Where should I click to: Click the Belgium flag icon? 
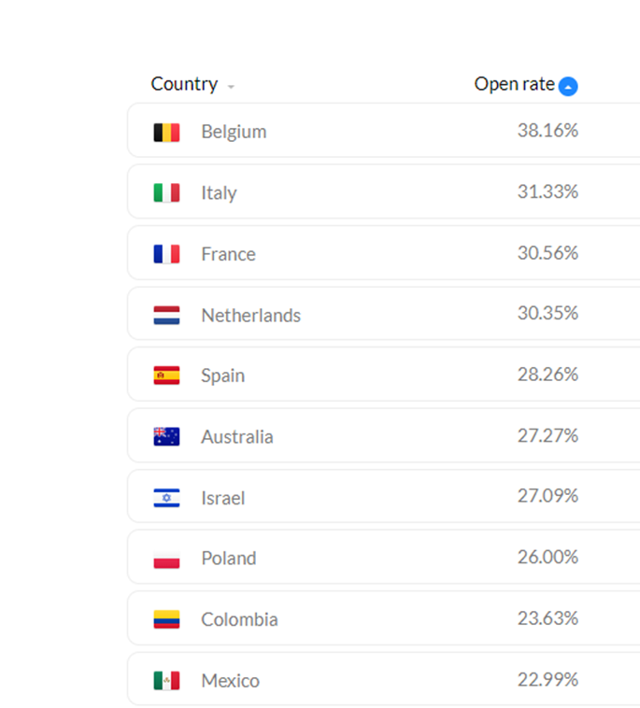[x=166, y=133]
